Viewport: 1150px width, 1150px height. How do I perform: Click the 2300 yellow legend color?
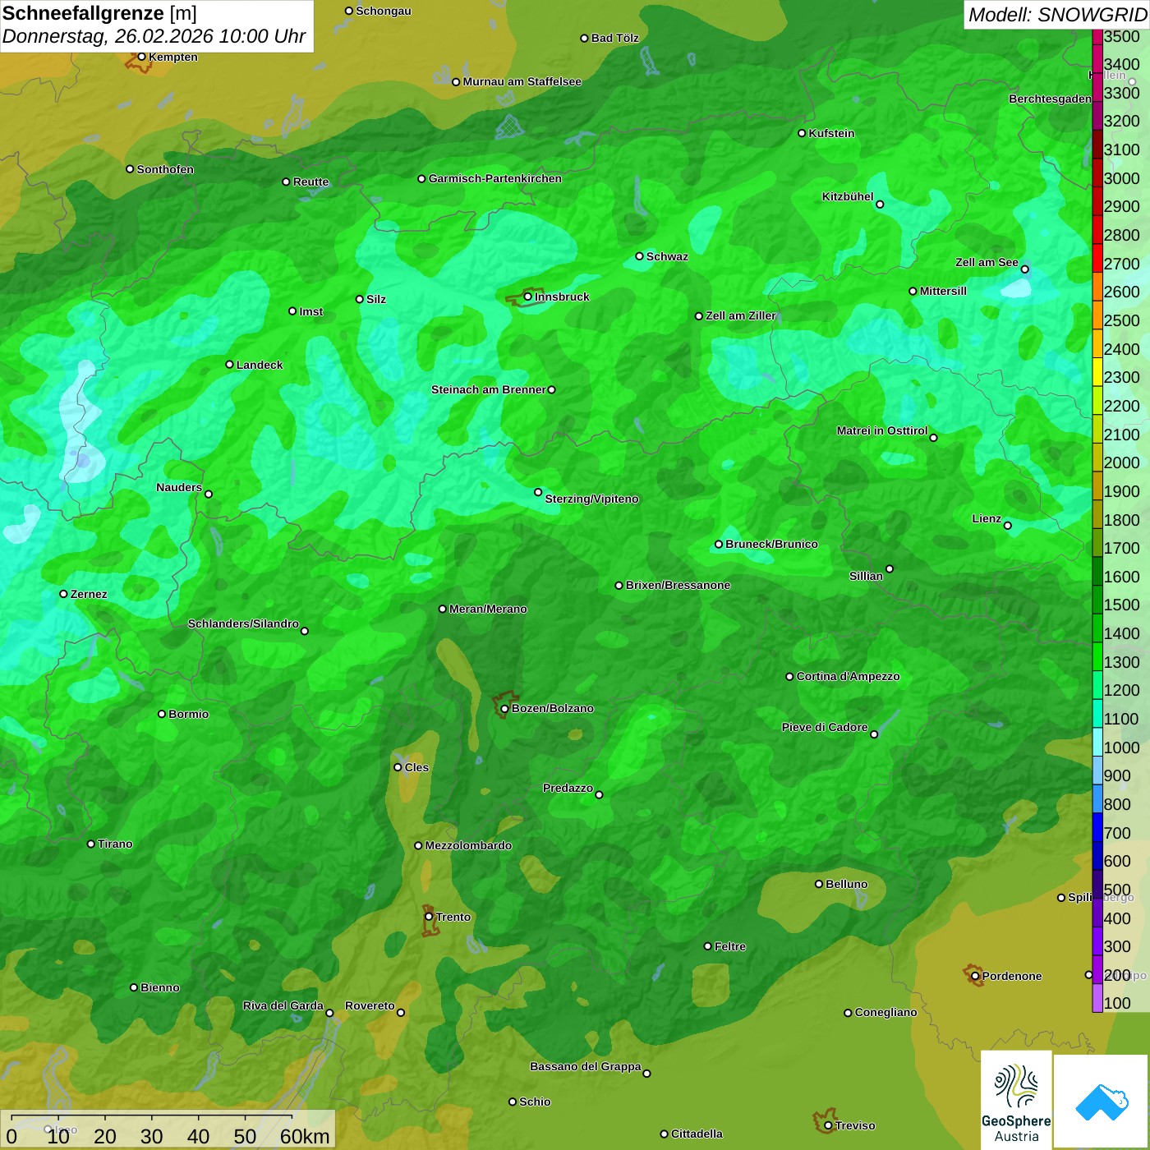click(1097, 371)
